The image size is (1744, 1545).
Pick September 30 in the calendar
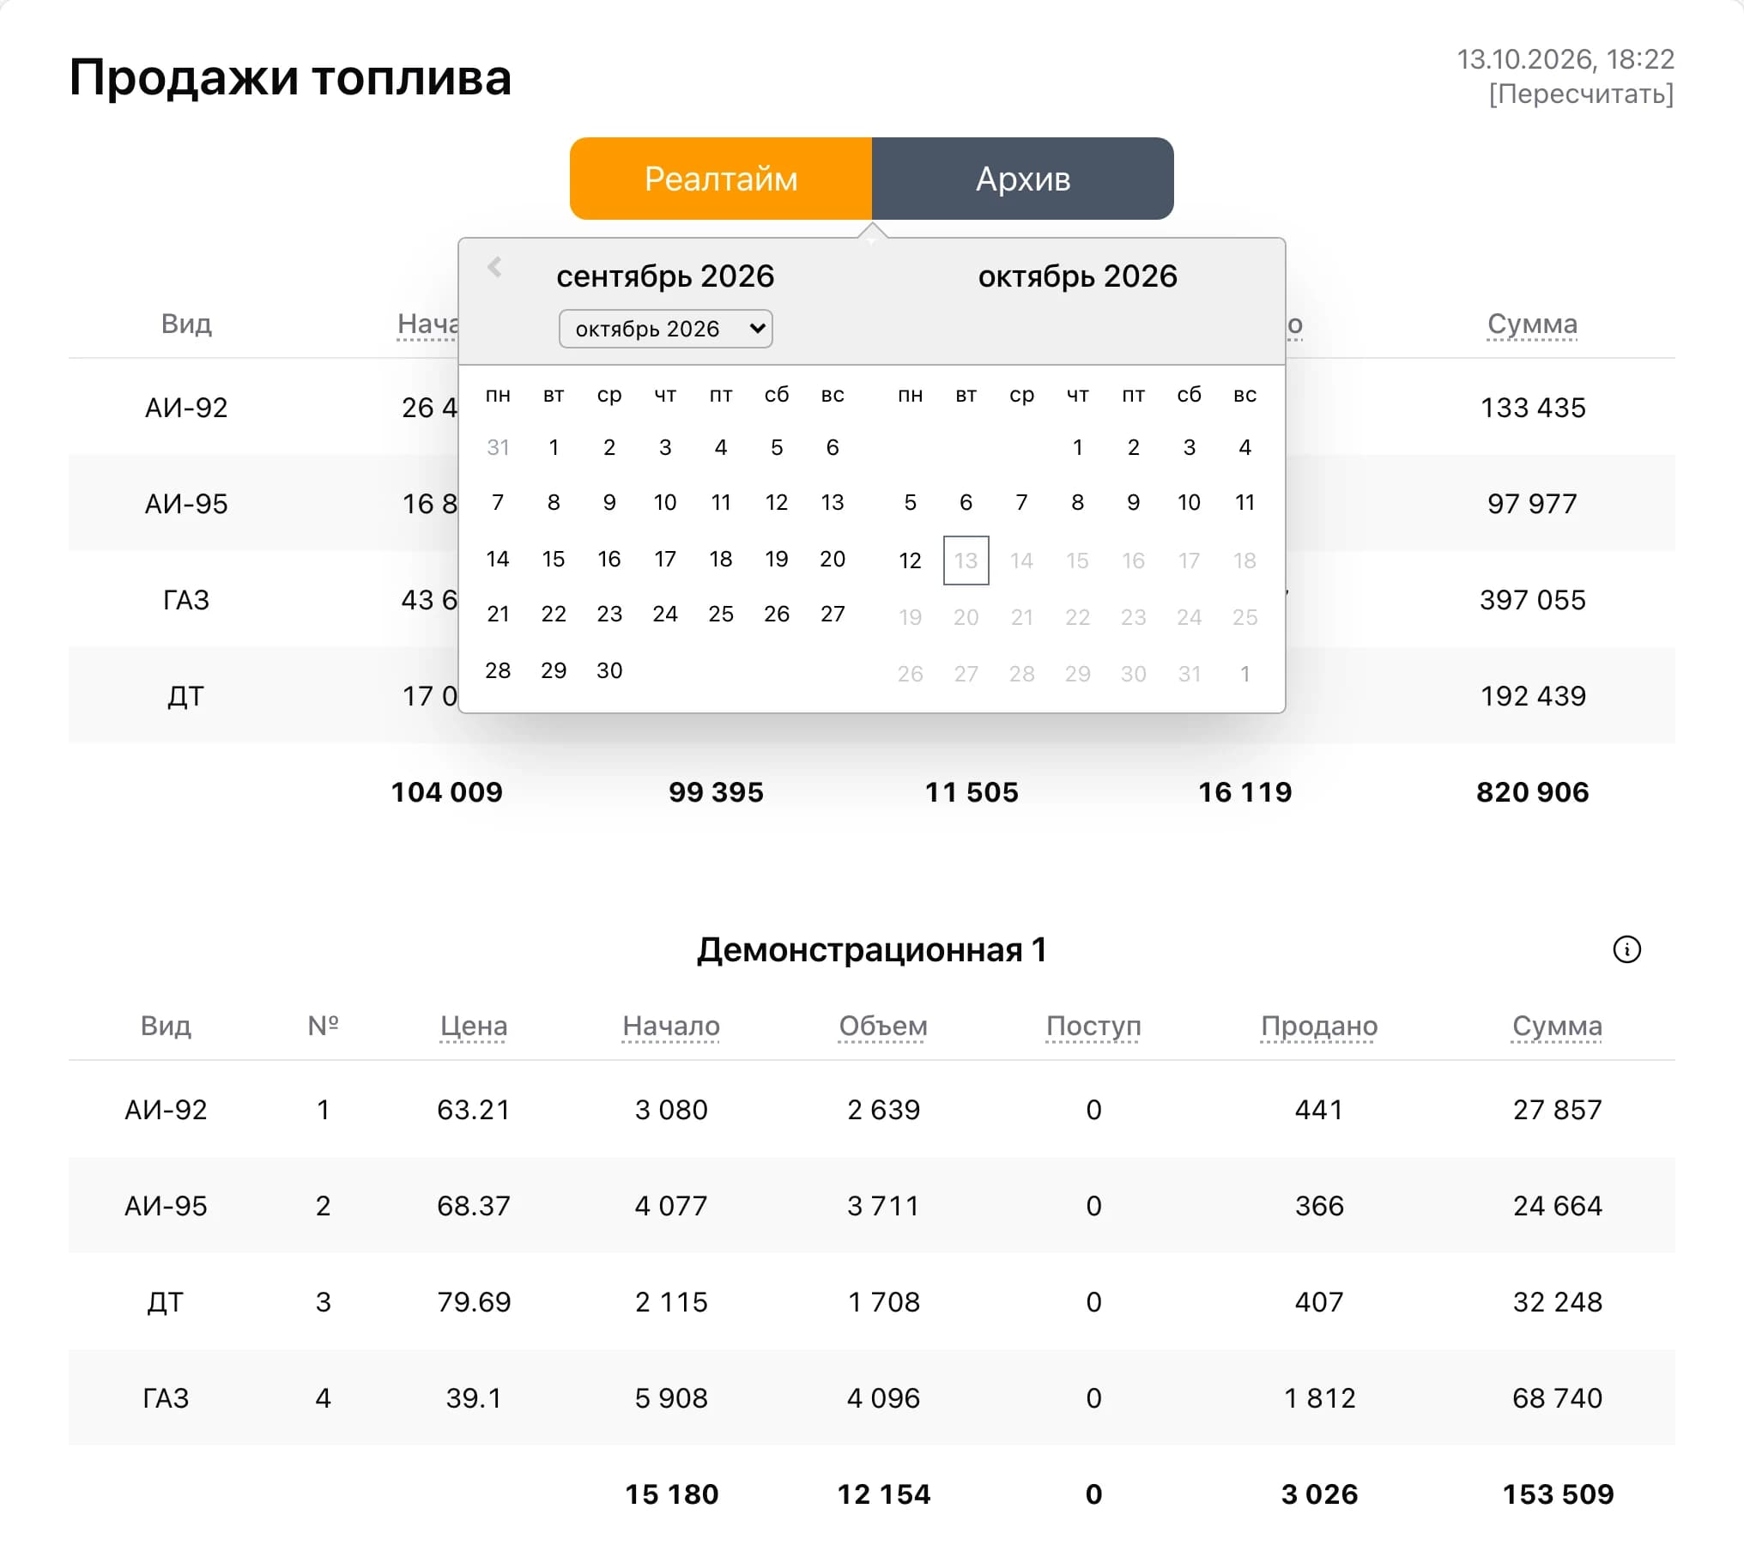coord(609,670)
